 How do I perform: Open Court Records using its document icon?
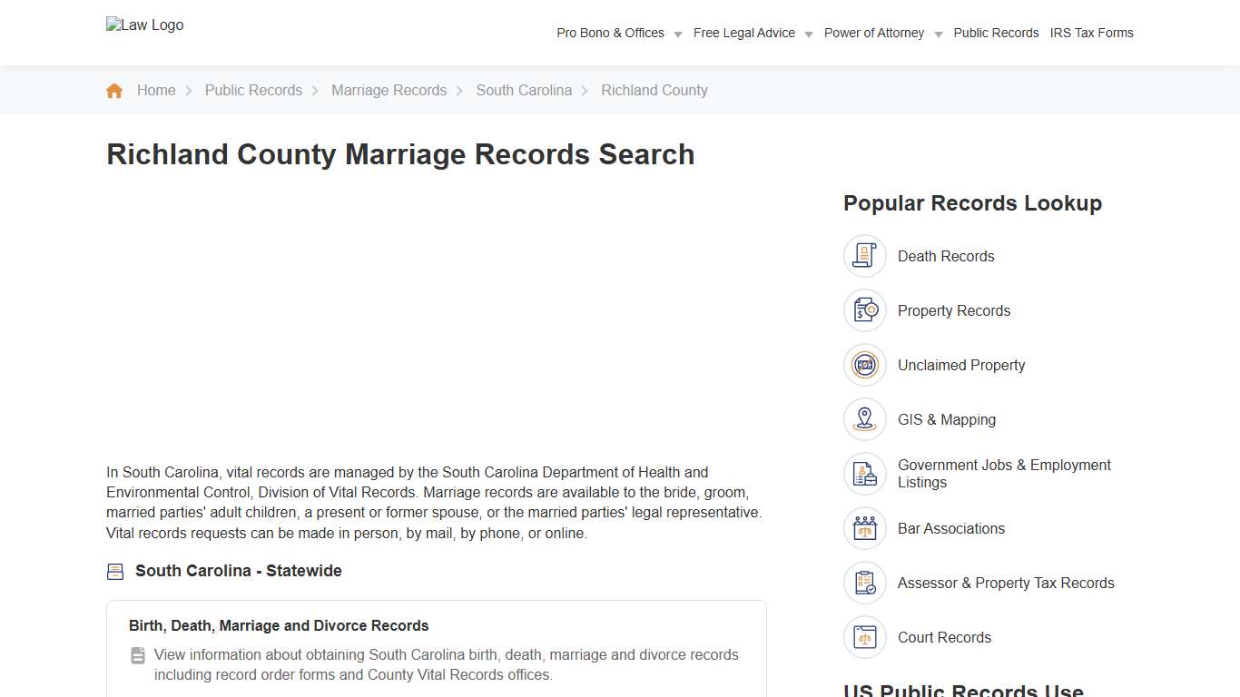pos(864,637)
